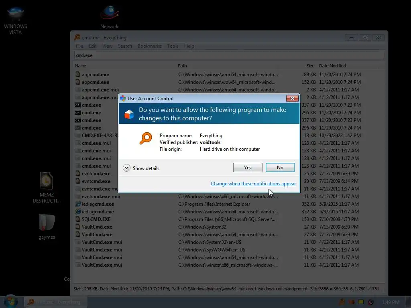411x308 pixels.
Task: Select the 189 KB appcmd.exe file icon
Action: (x=77, y=74)
